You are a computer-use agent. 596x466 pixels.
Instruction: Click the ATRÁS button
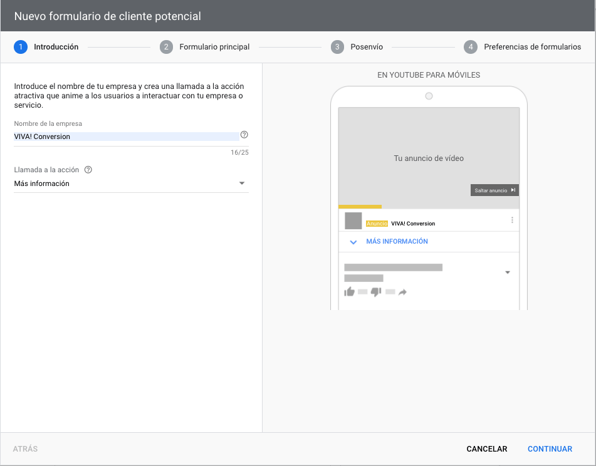click(25, 449)
